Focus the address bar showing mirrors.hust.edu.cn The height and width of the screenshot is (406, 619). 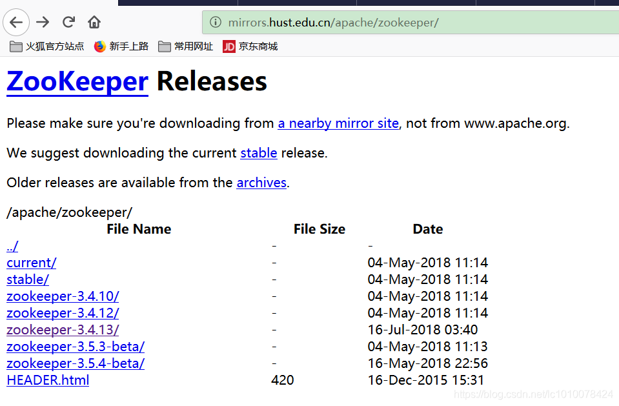pos(411,23)
